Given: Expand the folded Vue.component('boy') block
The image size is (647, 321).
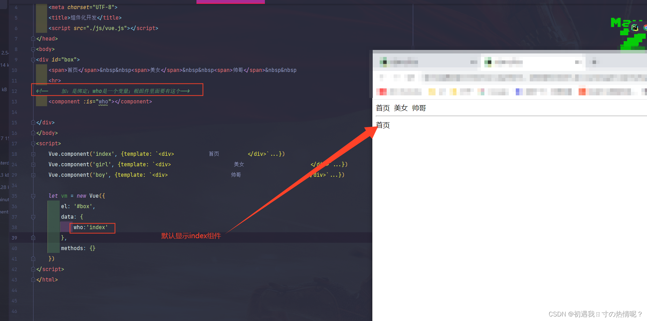Looking at the screenshot, I should pyautogui.click(x=33, y=175).
